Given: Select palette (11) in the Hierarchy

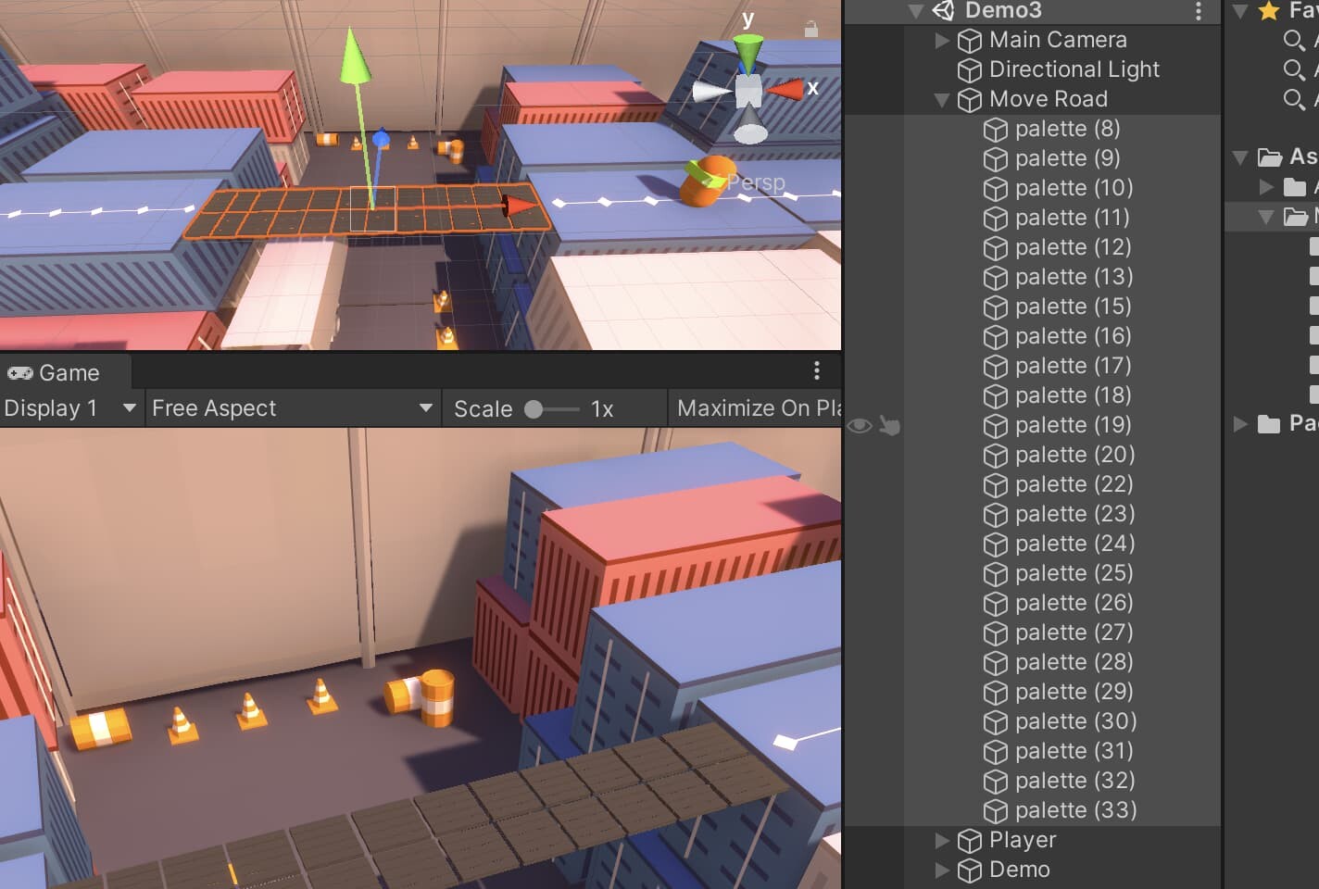Looking at the screenshot, I should (x=1073, y=218).
